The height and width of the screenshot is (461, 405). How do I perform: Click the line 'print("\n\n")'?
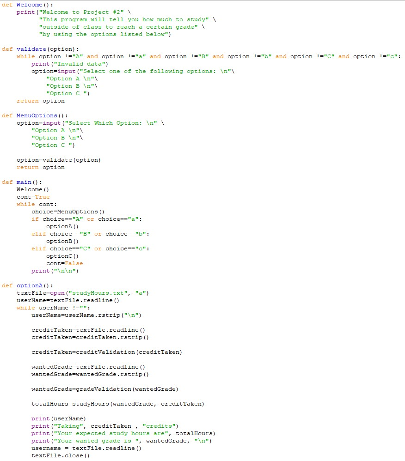coord(55,271)
